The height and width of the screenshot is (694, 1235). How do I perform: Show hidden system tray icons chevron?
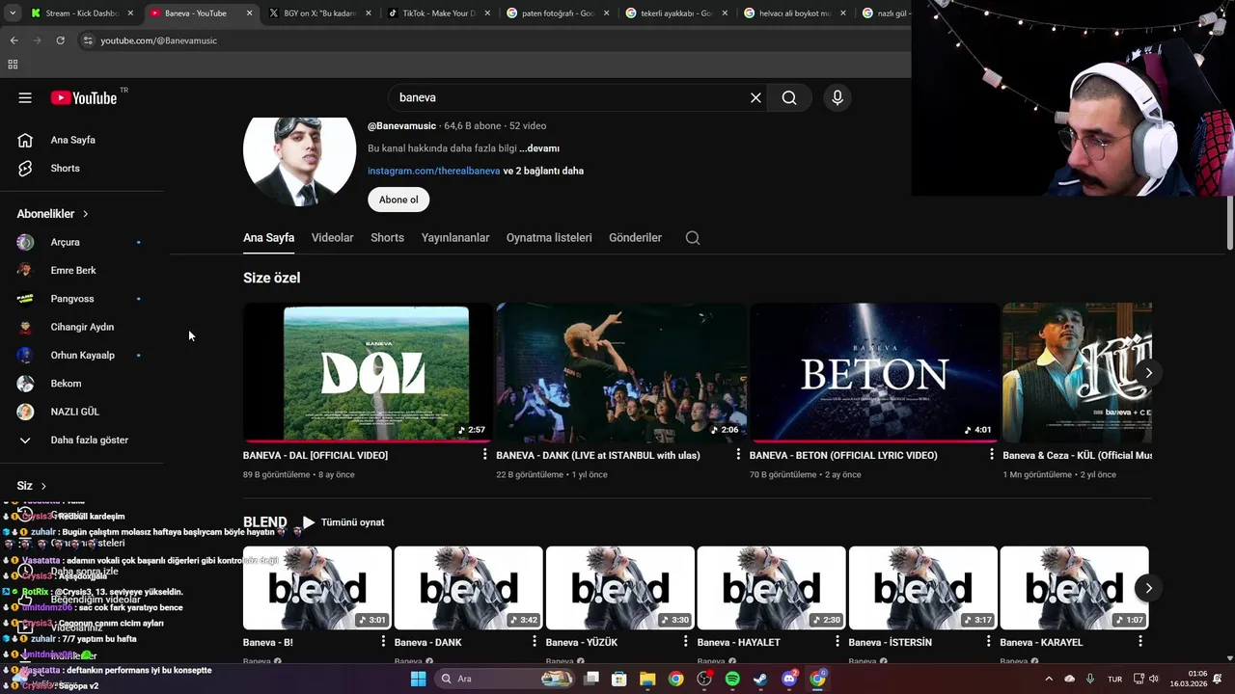point(1049,679)
